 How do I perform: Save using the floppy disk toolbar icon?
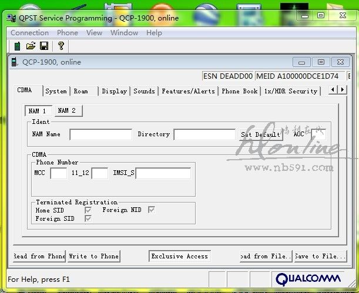pos(44,46)
